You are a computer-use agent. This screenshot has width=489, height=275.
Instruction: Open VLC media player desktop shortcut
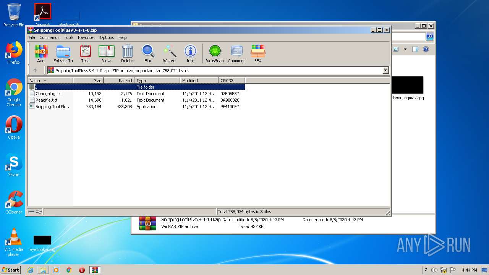[14, 242]
